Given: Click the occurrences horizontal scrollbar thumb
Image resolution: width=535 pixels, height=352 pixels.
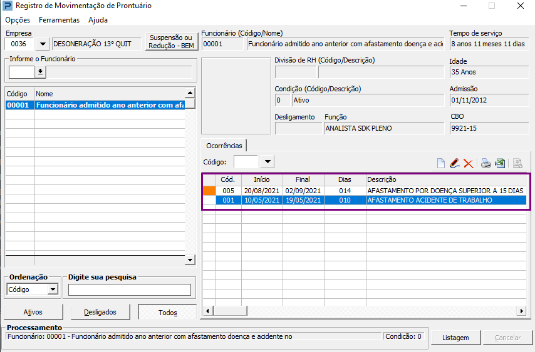Looking at the screenshot, I should coord(231,311).
